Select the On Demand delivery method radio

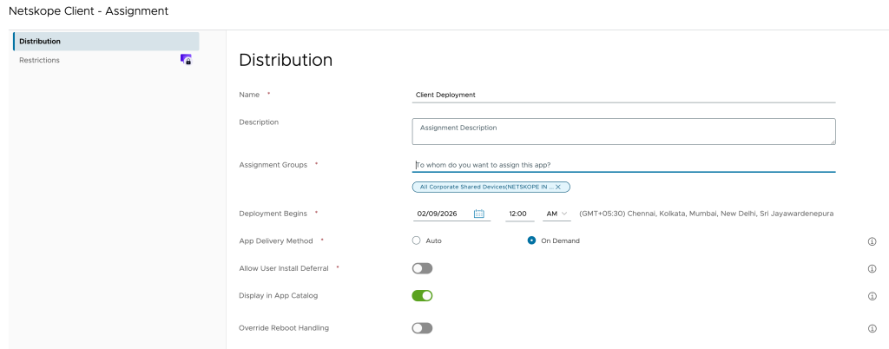coord(532,240)
